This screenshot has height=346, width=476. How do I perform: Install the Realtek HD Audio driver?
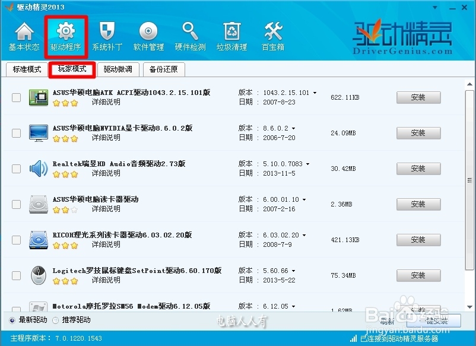[x=418, y=169]
